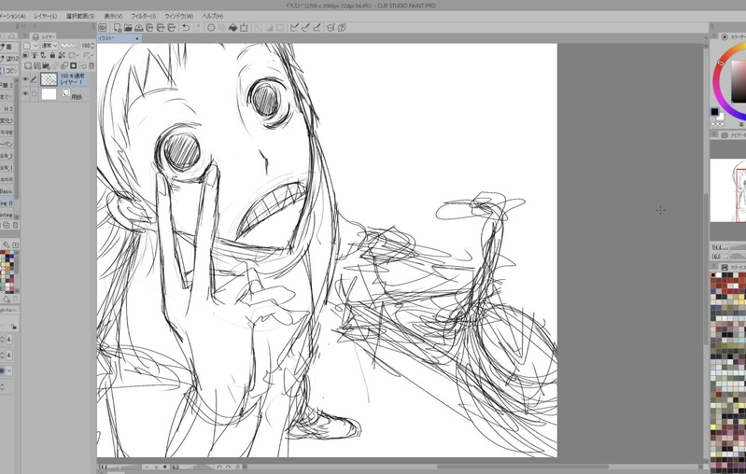Toggle Clip to layer below icon
Image resolution: width=746 pixels, height=474 pixels.
coord(25,55)
